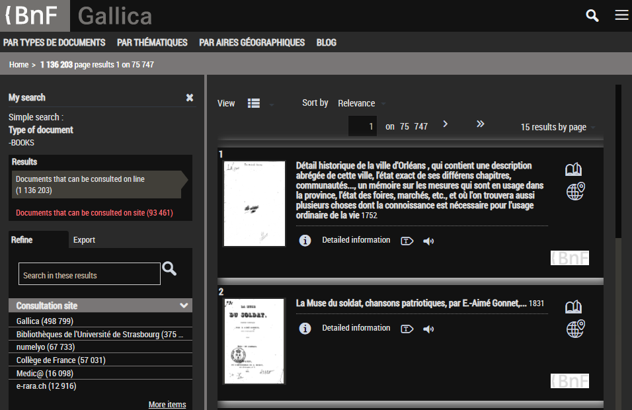Click globe location icon for La Muse du soldat
The width and height of the screenshot is (632, 410).
coord(576,329)
